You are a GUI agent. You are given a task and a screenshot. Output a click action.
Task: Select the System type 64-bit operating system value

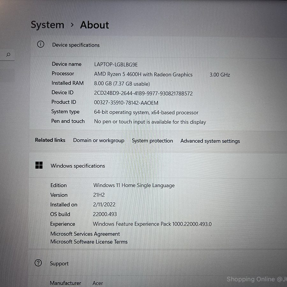[146, 112]
